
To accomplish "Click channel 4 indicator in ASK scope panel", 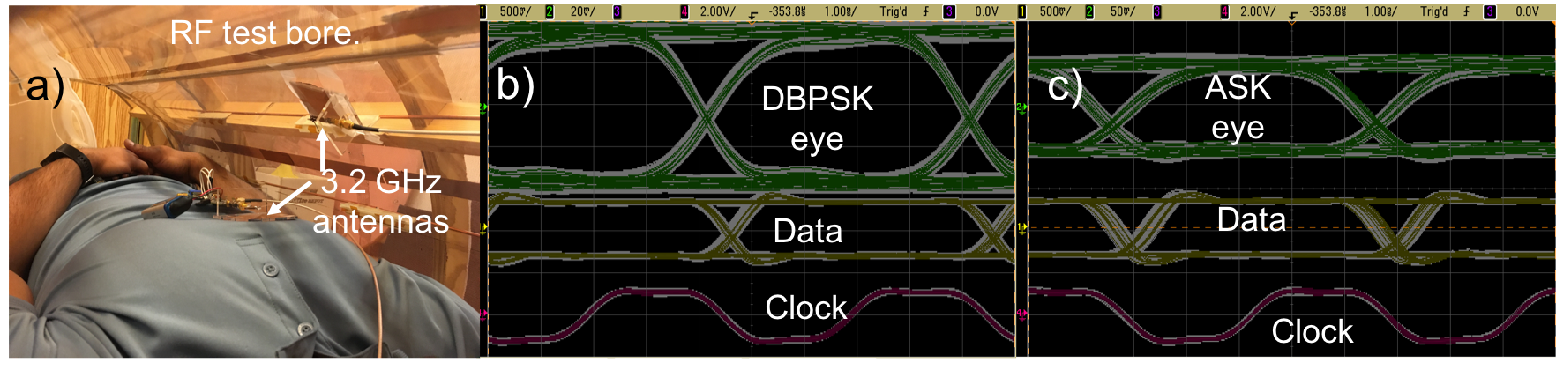I will pyautogui.click(x=1224, y=11).
